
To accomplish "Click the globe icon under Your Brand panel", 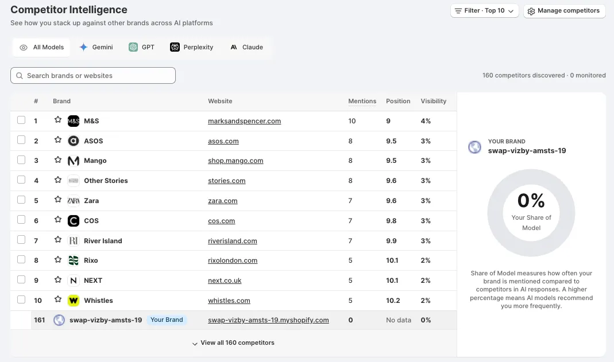I will tap(474, 147).
